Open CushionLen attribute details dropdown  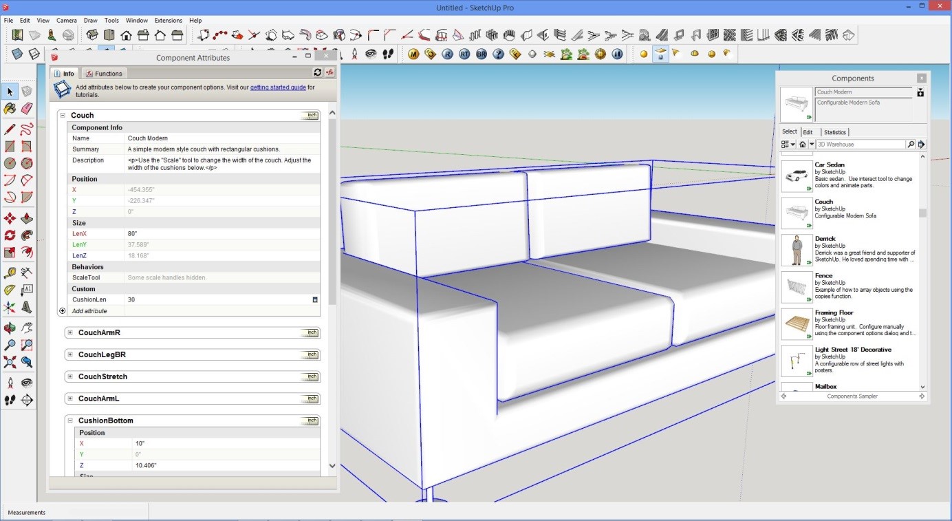[315, 300]
